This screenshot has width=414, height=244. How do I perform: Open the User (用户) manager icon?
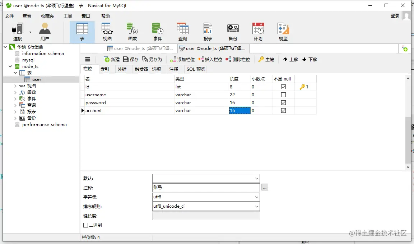45,32
